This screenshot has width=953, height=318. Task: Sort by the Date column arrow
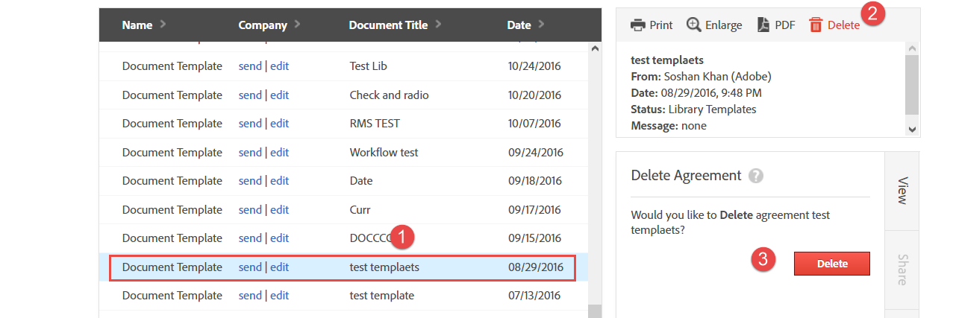pyautogui.click(x=541, y=25)
